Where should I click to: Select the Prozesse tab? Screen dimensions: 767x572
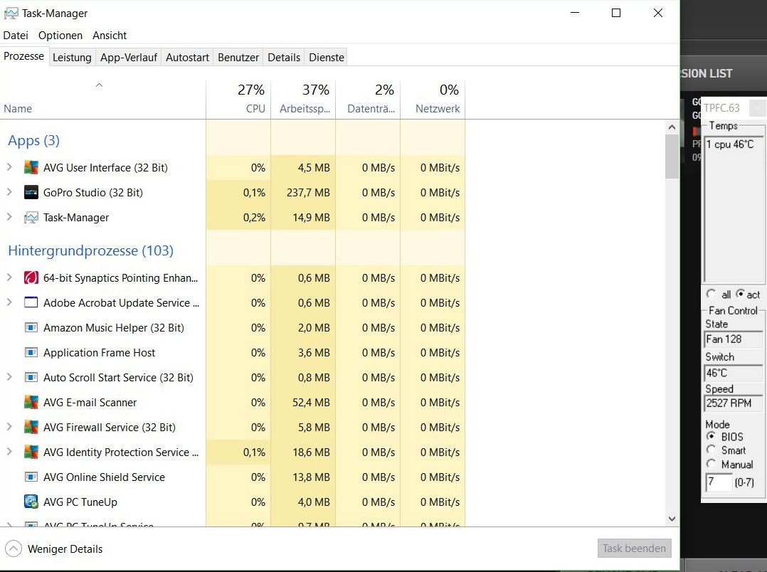(24, 56)
